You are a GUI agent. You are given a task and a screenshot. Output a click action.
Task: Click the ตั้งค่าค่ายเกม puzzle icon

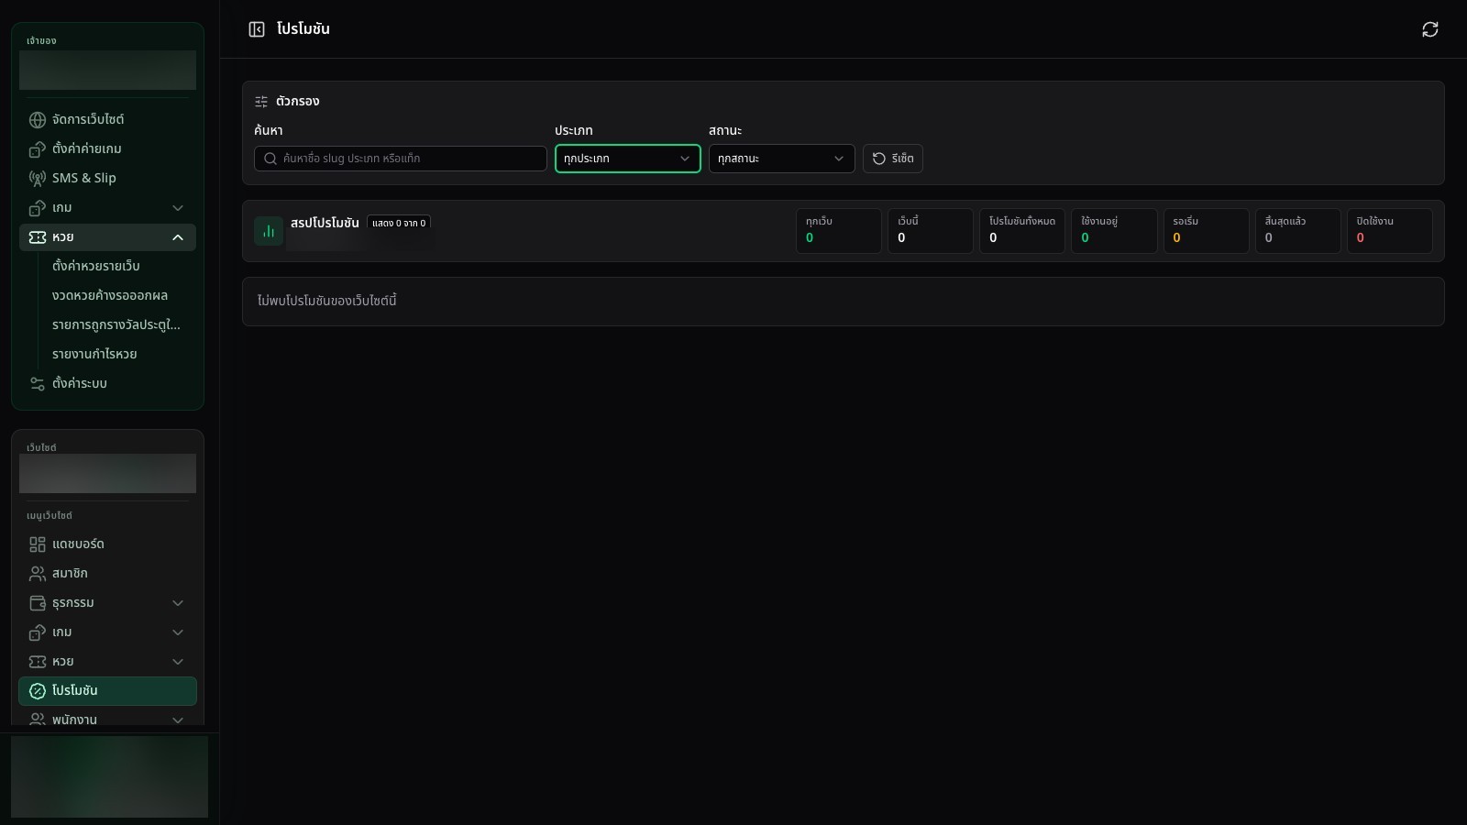[38, 149]
